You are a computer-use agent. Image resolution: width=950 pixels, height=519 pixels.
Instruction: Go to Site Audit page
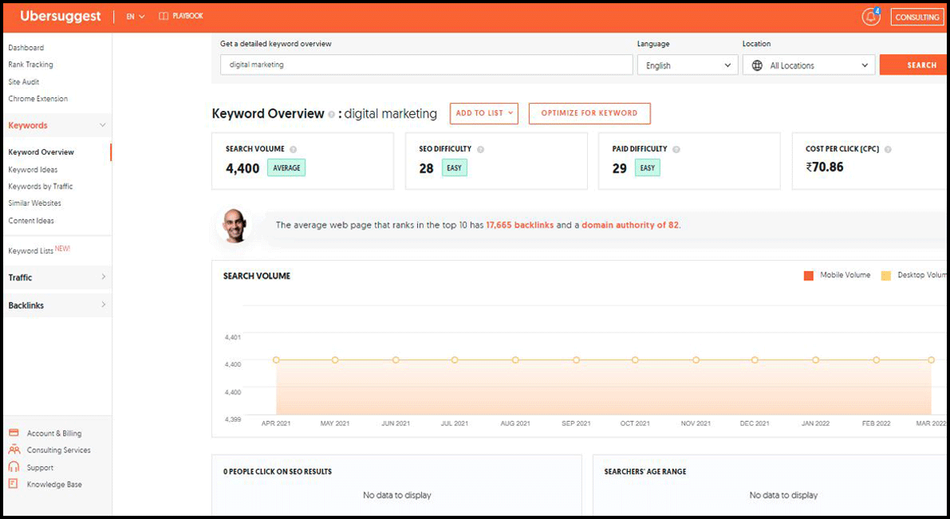pos(24,82)
